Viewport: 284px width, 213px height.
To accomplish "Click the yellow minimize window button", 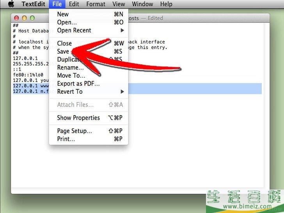I will 25,18.
